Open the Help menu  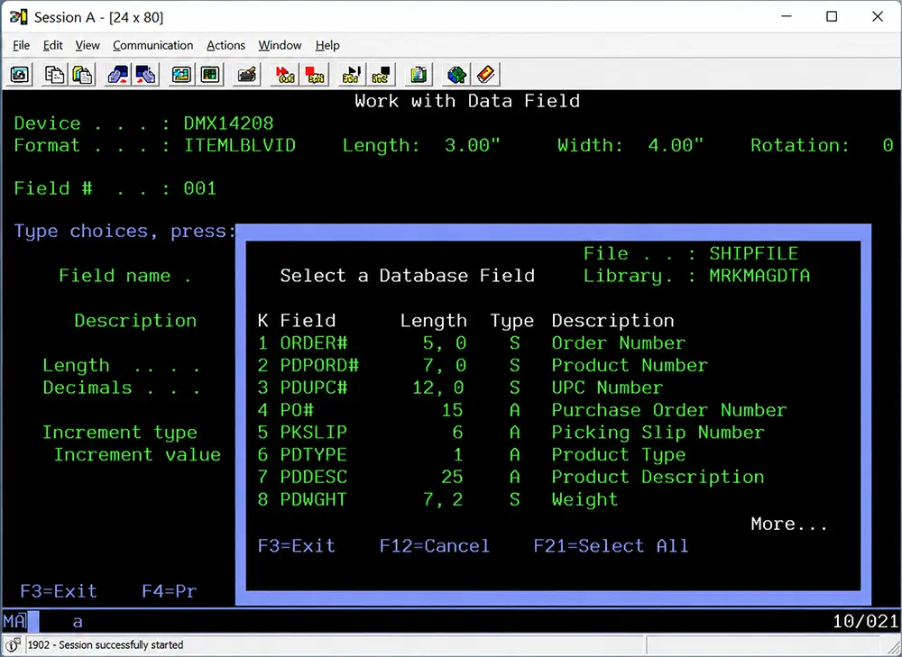tap(327, 45)
